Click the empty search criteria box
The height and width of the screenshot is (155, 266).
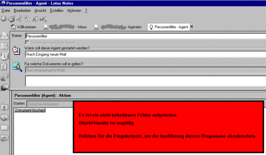point(145,81)
